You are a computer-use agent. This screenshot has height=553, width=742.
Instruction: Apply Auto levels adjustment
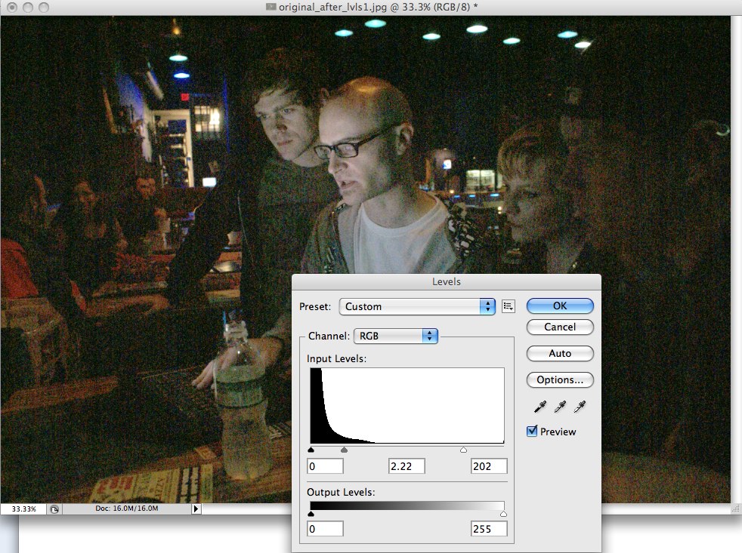tap(560, 354)
